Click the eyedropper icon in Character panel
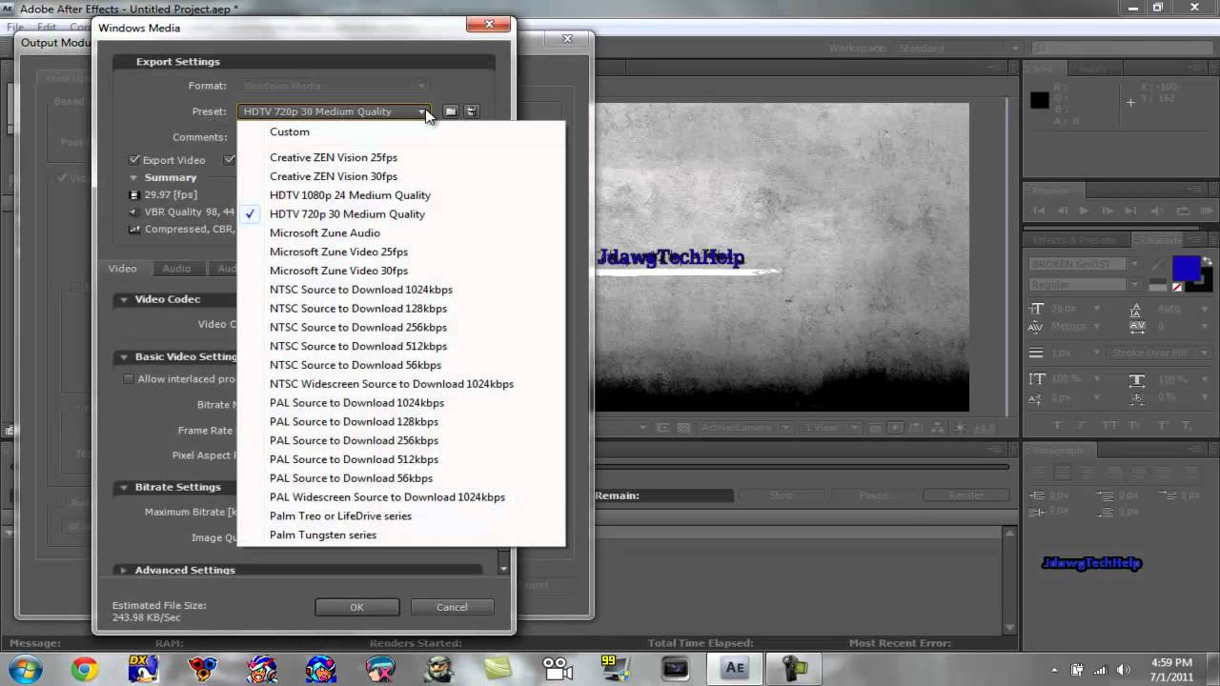The width and height of the screenshot is (1220, 686). (1158, 264)
